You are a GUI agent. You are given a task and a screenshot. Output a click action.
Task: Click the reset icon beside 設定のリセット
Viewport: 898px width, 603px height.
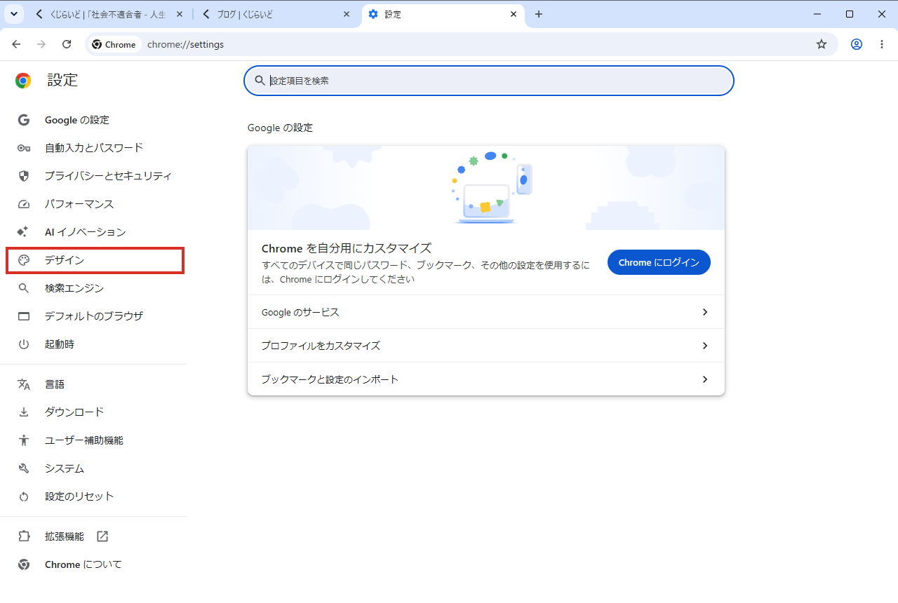24,496
